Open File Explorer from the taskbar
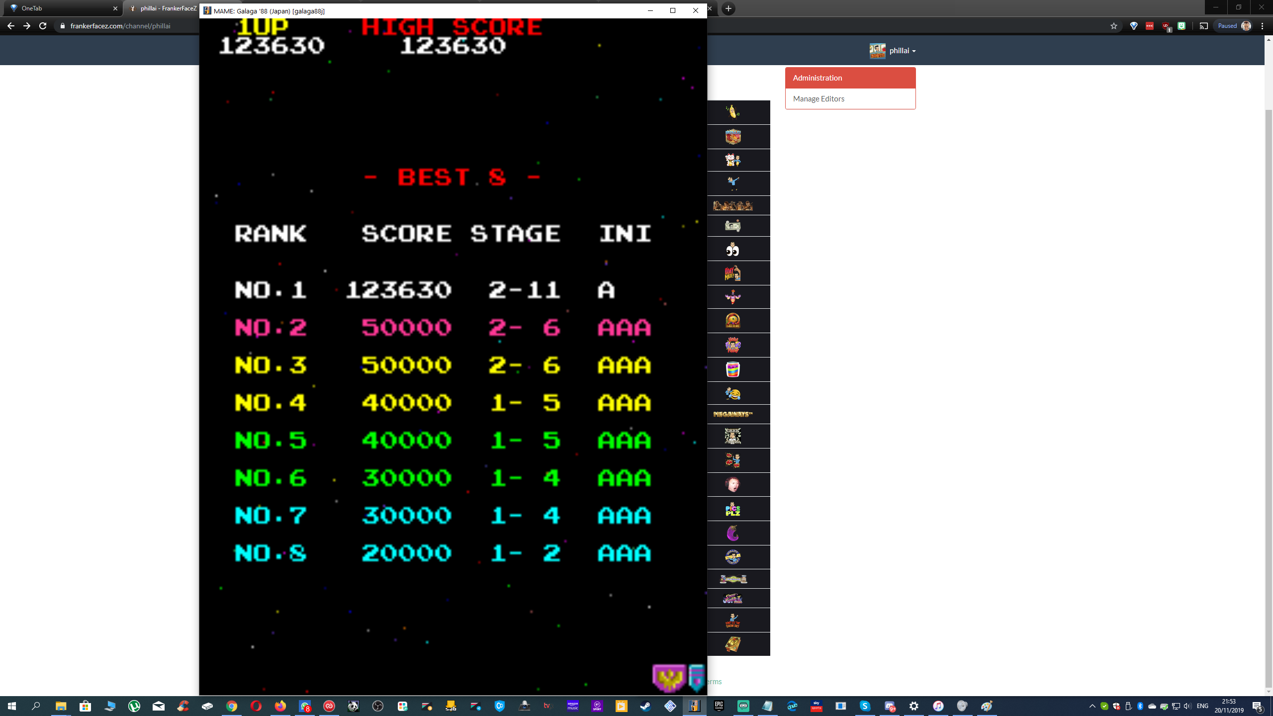The width and height of the screenshot is (1273, 716). tap(61, 706)
